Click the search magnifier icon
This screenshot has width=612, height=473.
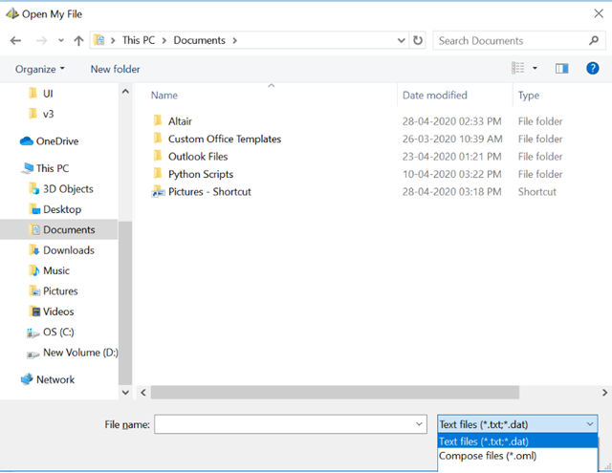pos(594,41)
